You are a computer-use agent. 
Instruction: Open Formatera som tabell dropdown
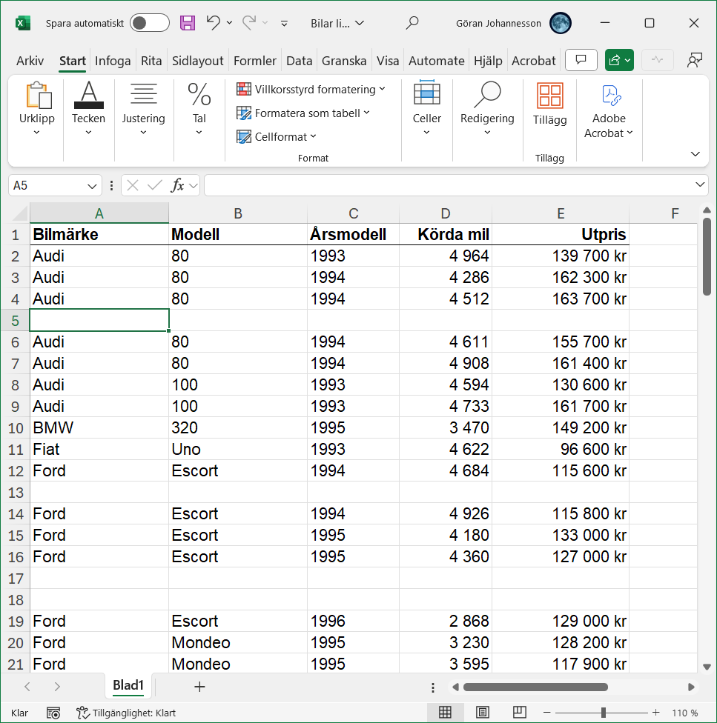point(303,113)
